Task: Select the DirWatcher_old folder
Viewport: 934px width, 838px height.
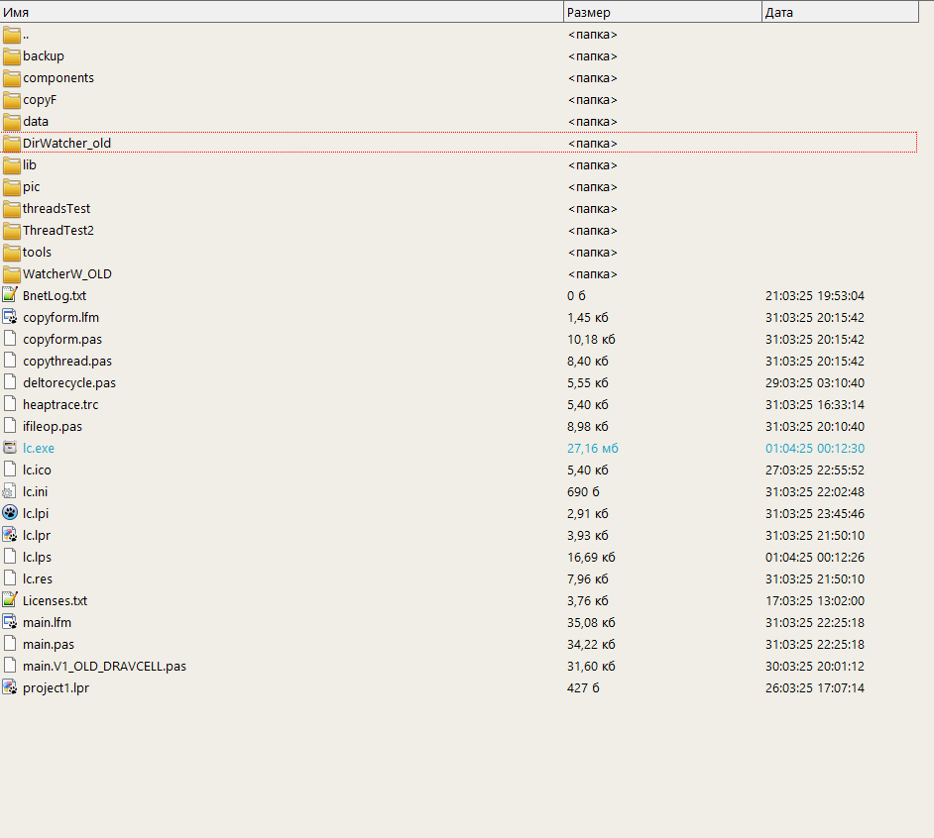Action: pos(66,144)
